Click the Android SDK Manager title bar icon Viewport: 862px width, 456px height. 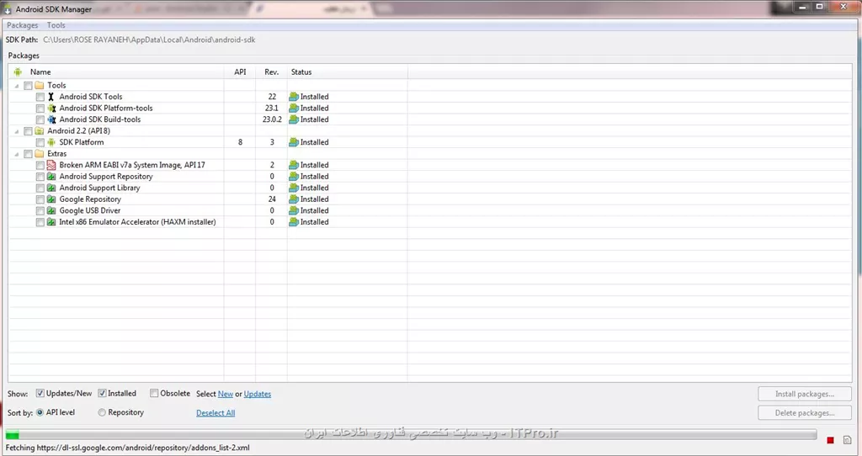pos(8,9)
